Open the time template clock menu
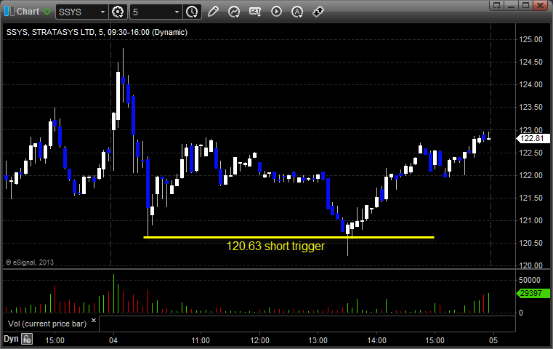This screenshot has width=553, height=349. pyautogui.click(x=192, y=12)
